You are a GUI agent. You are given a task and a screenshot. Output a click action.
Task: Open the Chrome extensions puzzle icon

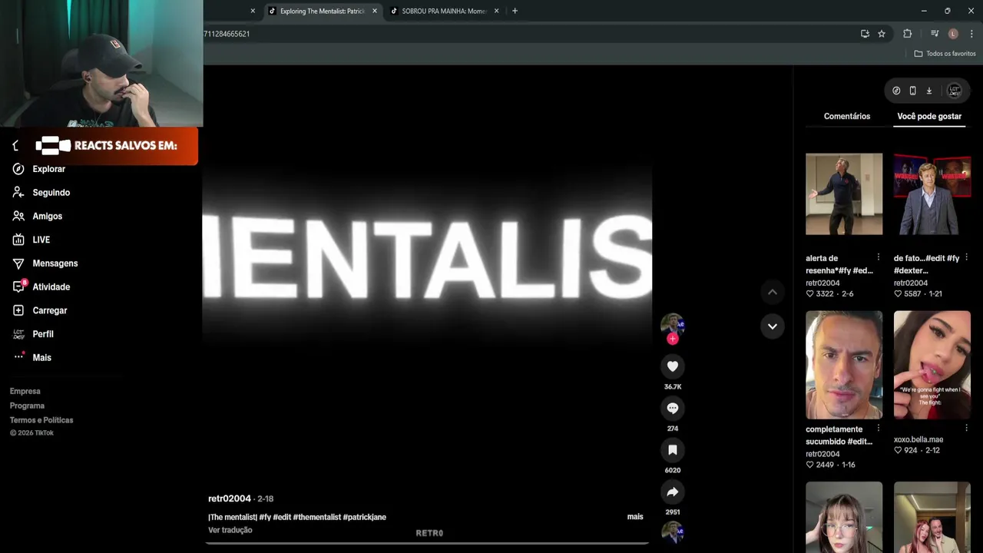tap(907, 34)
